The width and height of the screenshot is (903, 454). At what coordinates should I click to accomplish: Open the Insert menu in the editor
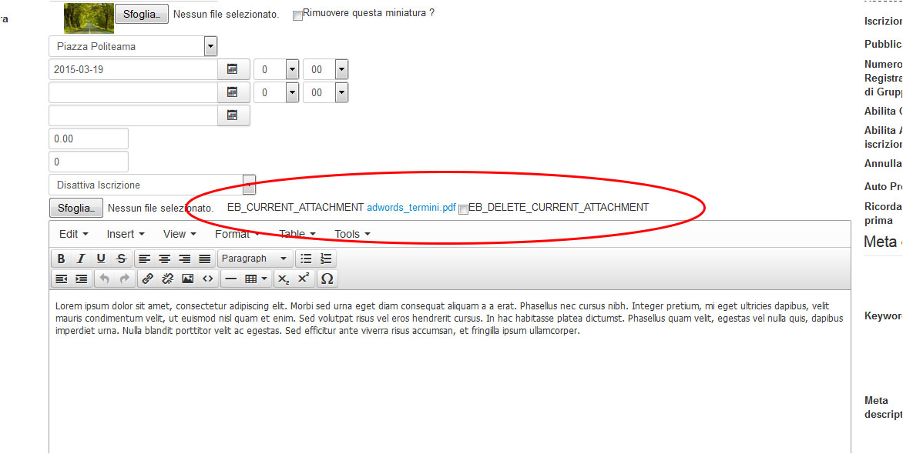125,234
